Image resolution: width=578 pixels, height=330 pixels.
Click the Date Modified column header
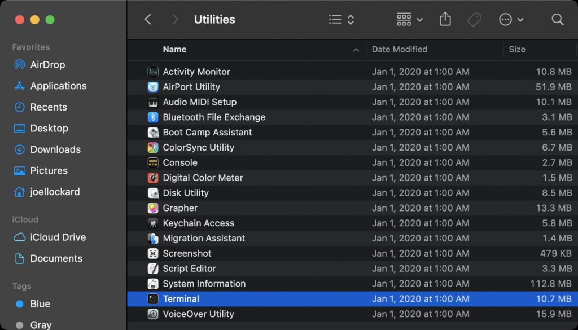click(x=399, y=49)
